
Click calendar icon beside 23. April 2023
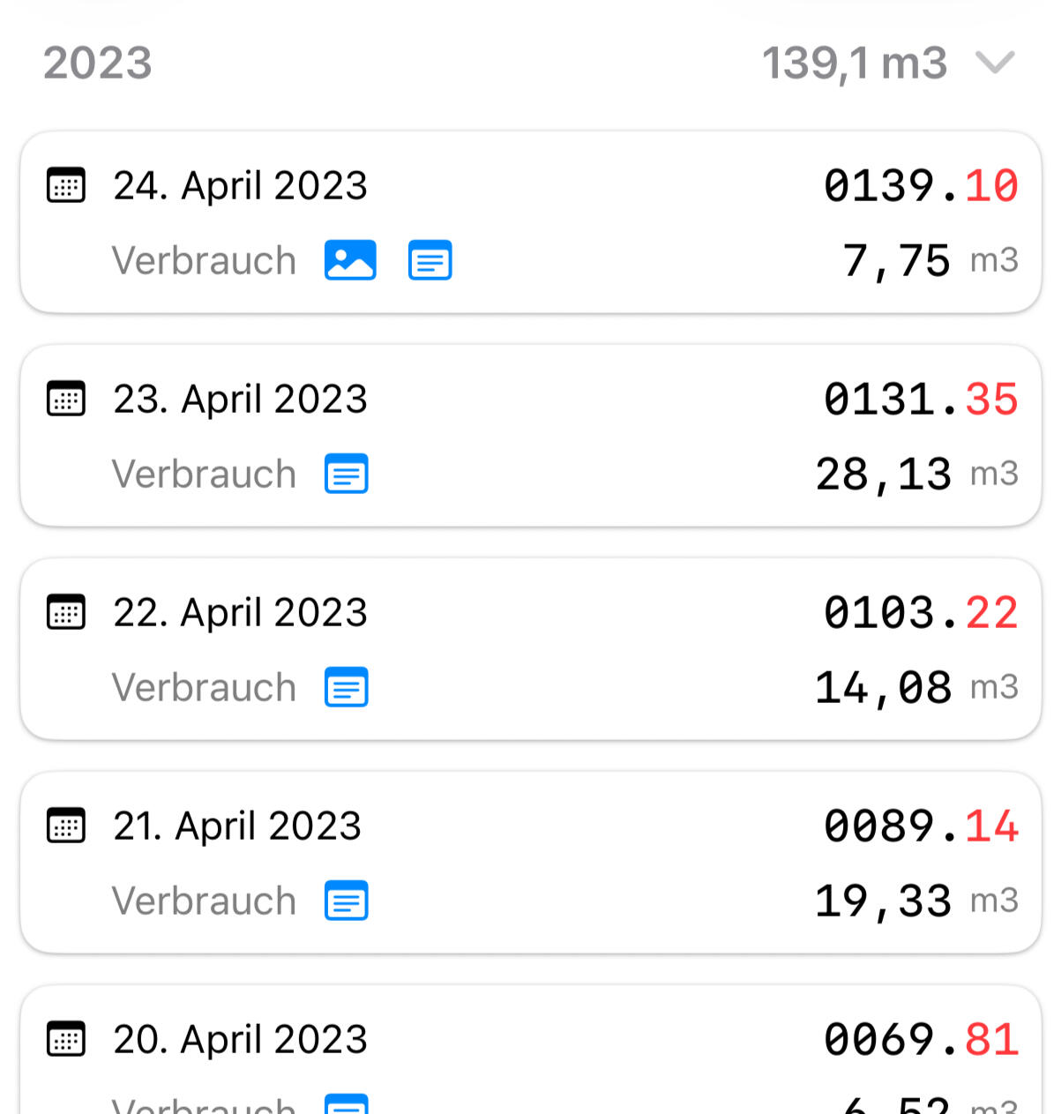pyautogui.click(x=66, y=400)
